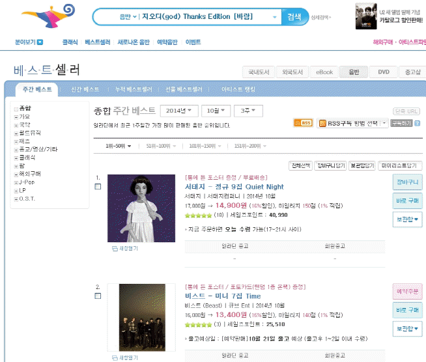Select the eBook bestseller tab
The height and width of the screenshot is (362, 426).
click(324, 72)
